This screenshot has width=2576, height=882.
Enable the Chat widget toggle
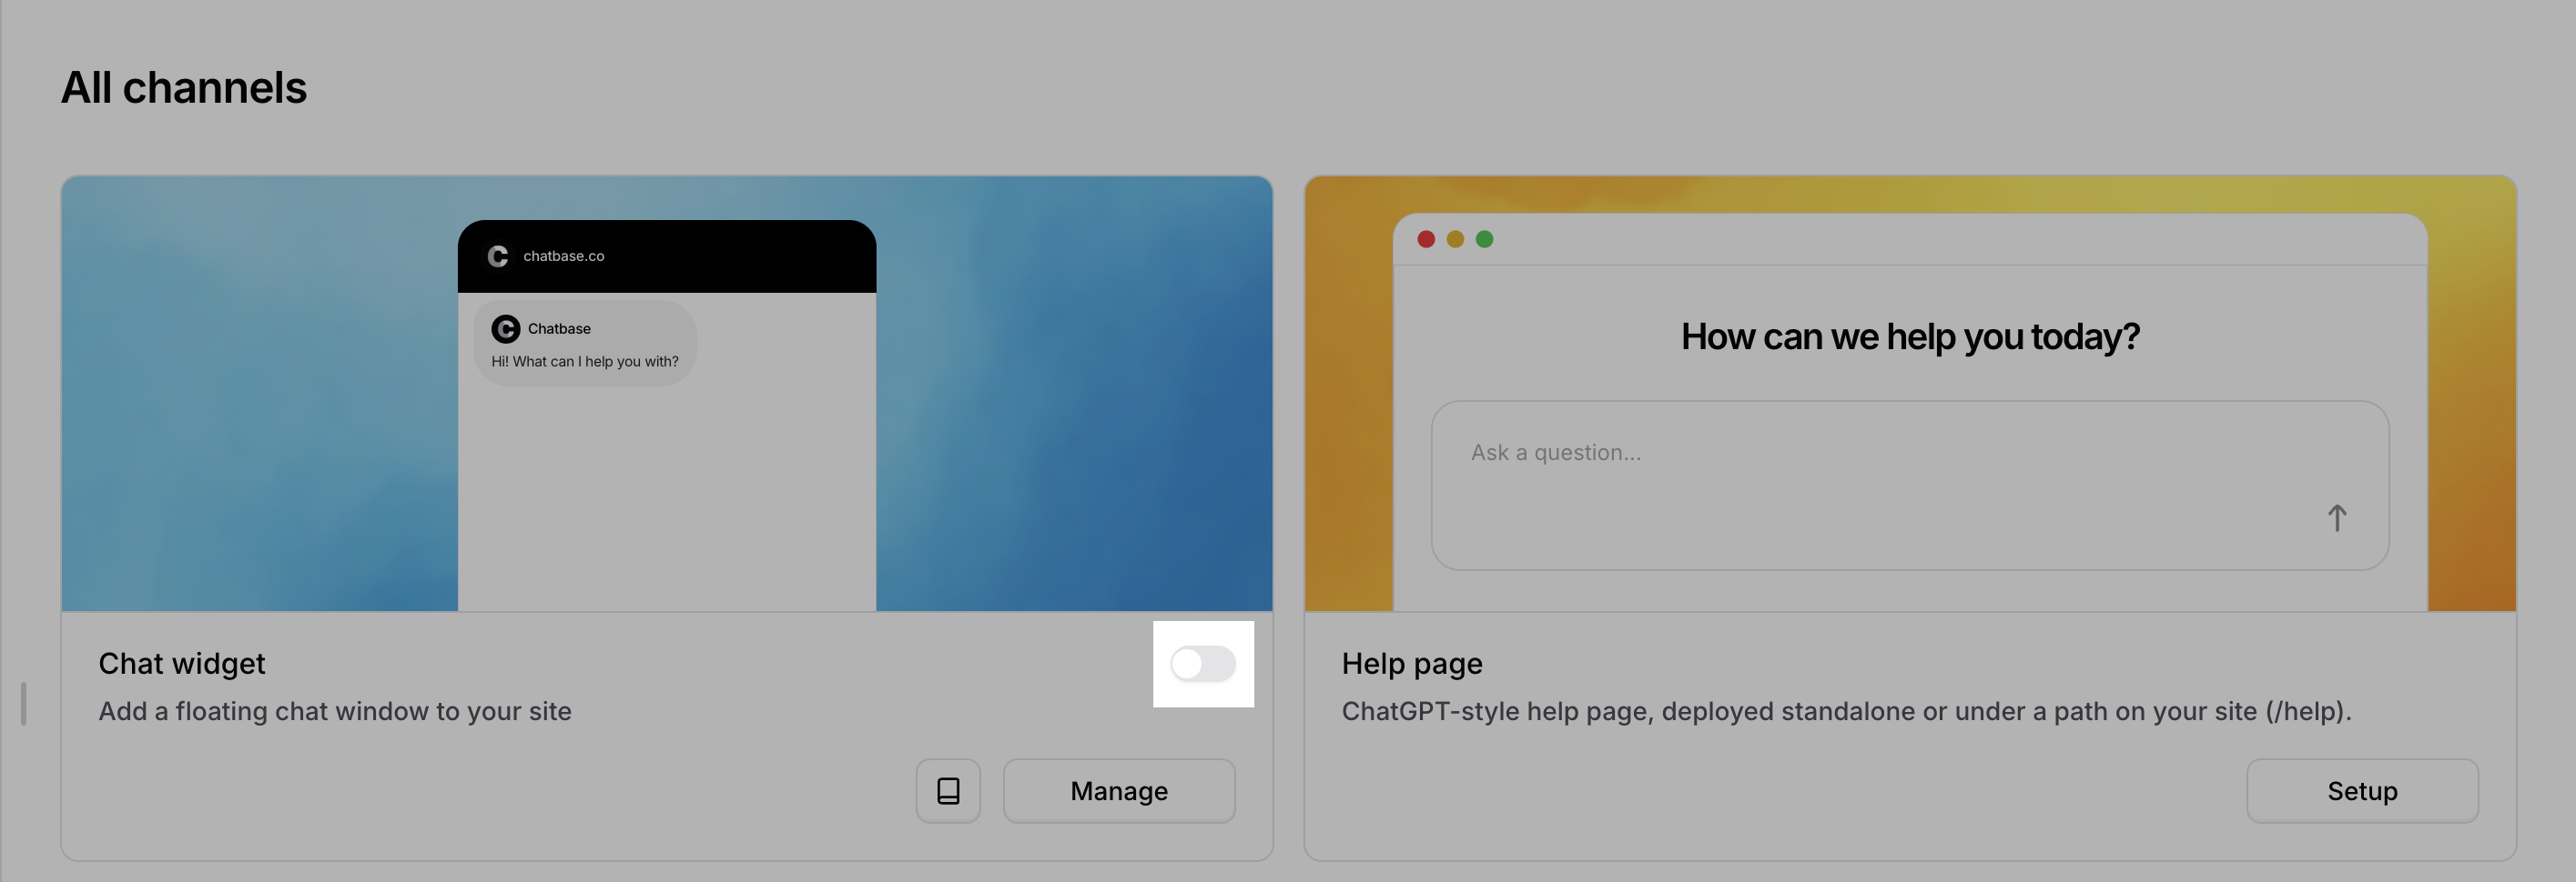click(1204, 663)
